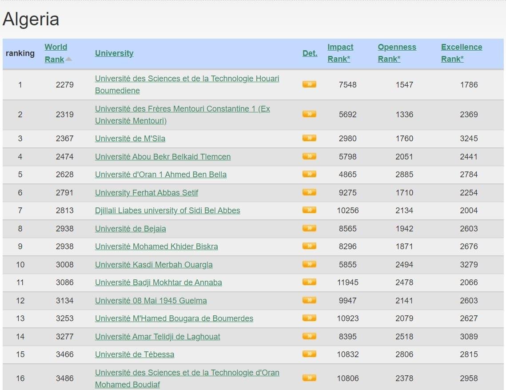The width and height of the screenshot is (506, 390).
Task: Open details icon for Université de Bejaia
Action: point(309,228)
